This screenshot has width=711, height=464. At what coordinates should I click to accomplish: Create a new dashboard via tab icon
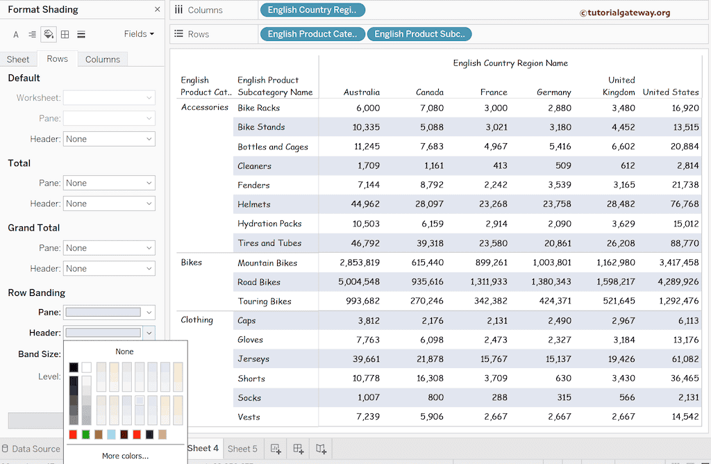(x=299, y=449)
